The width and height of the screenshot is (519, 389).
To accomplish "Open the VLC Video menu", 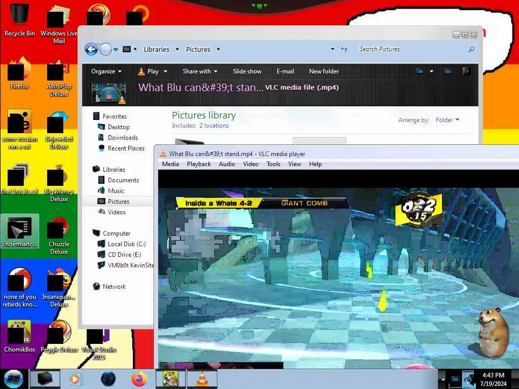I will point(250,164).
